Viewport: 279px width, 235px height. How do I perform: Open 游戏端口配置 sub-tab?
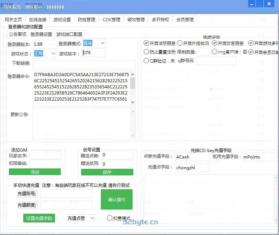[69, 34]
